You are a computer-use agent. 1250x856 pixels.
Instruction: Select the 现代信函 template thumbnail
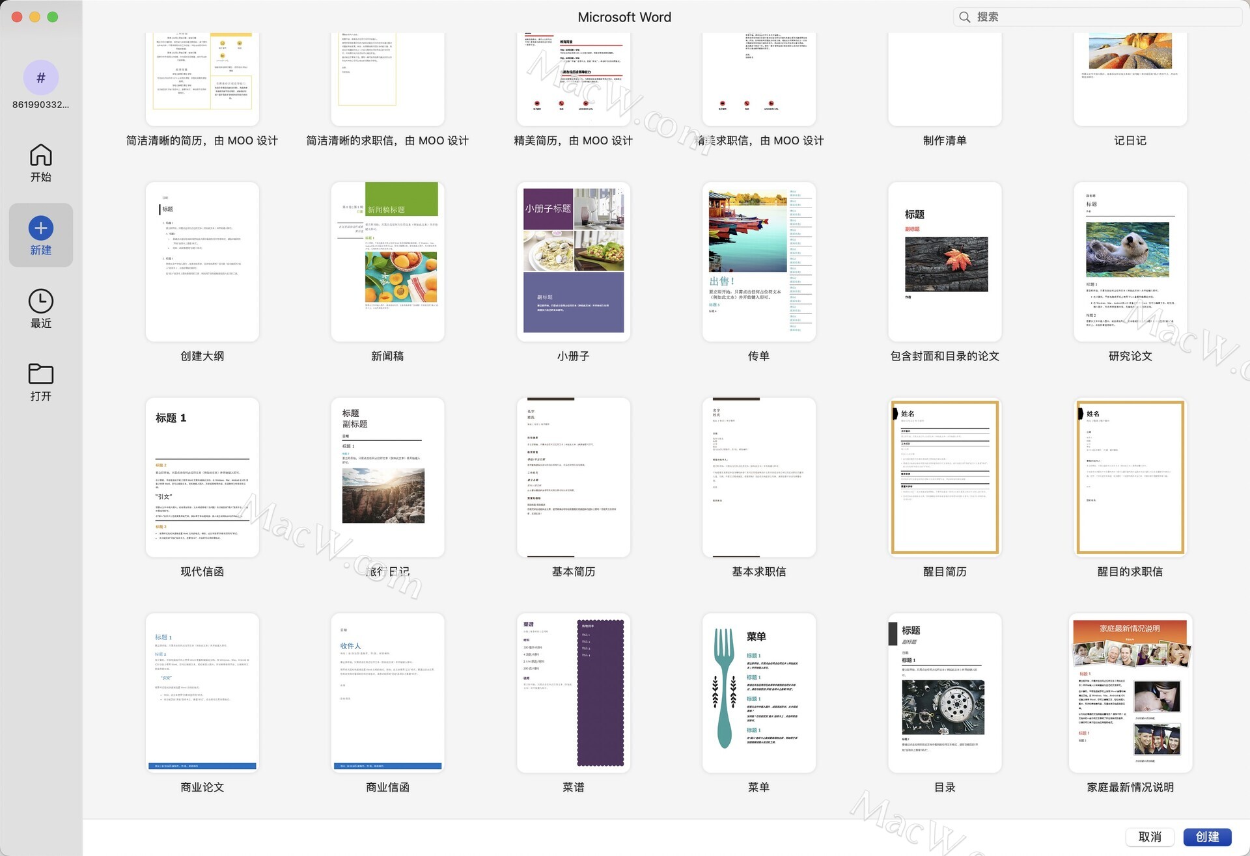[202, 477]
